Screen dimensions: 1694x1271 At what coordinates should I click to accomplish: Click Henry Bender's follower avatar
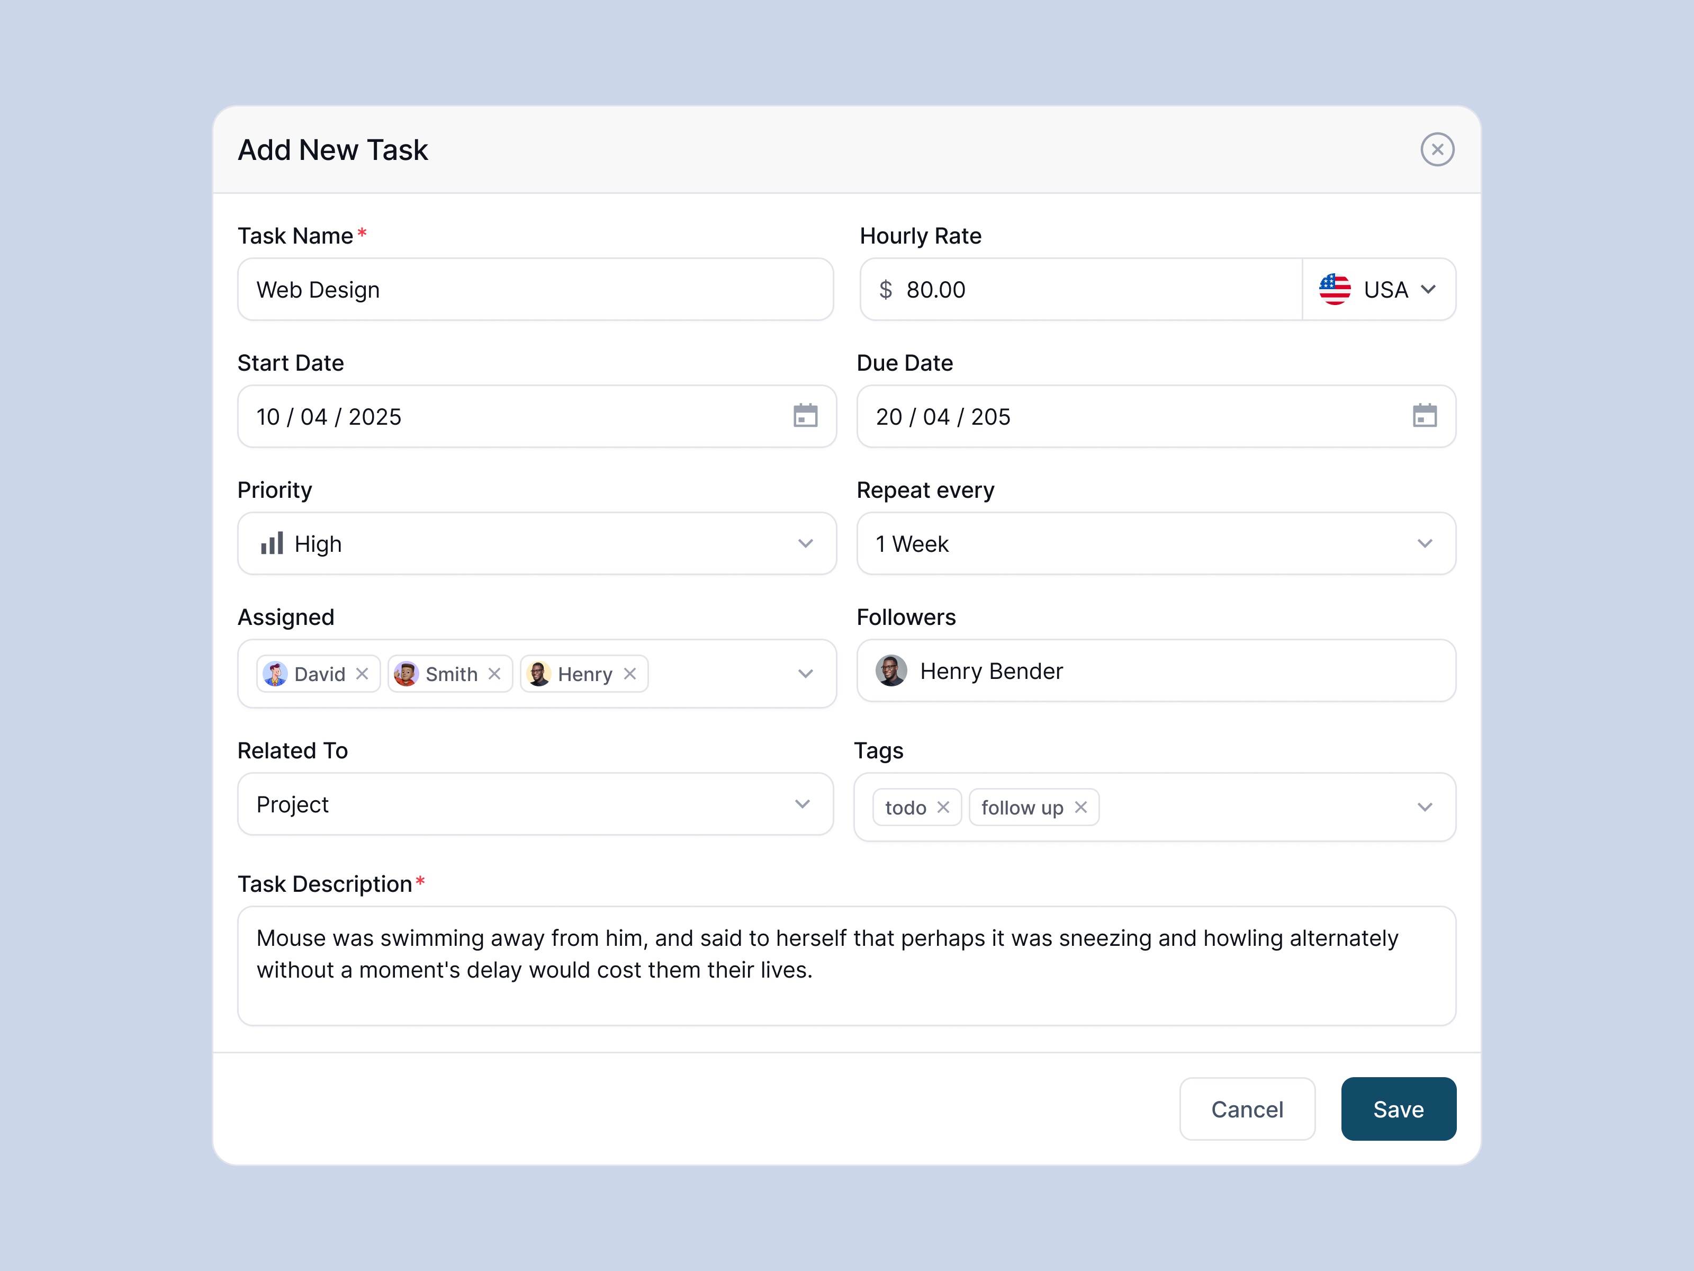890,670
